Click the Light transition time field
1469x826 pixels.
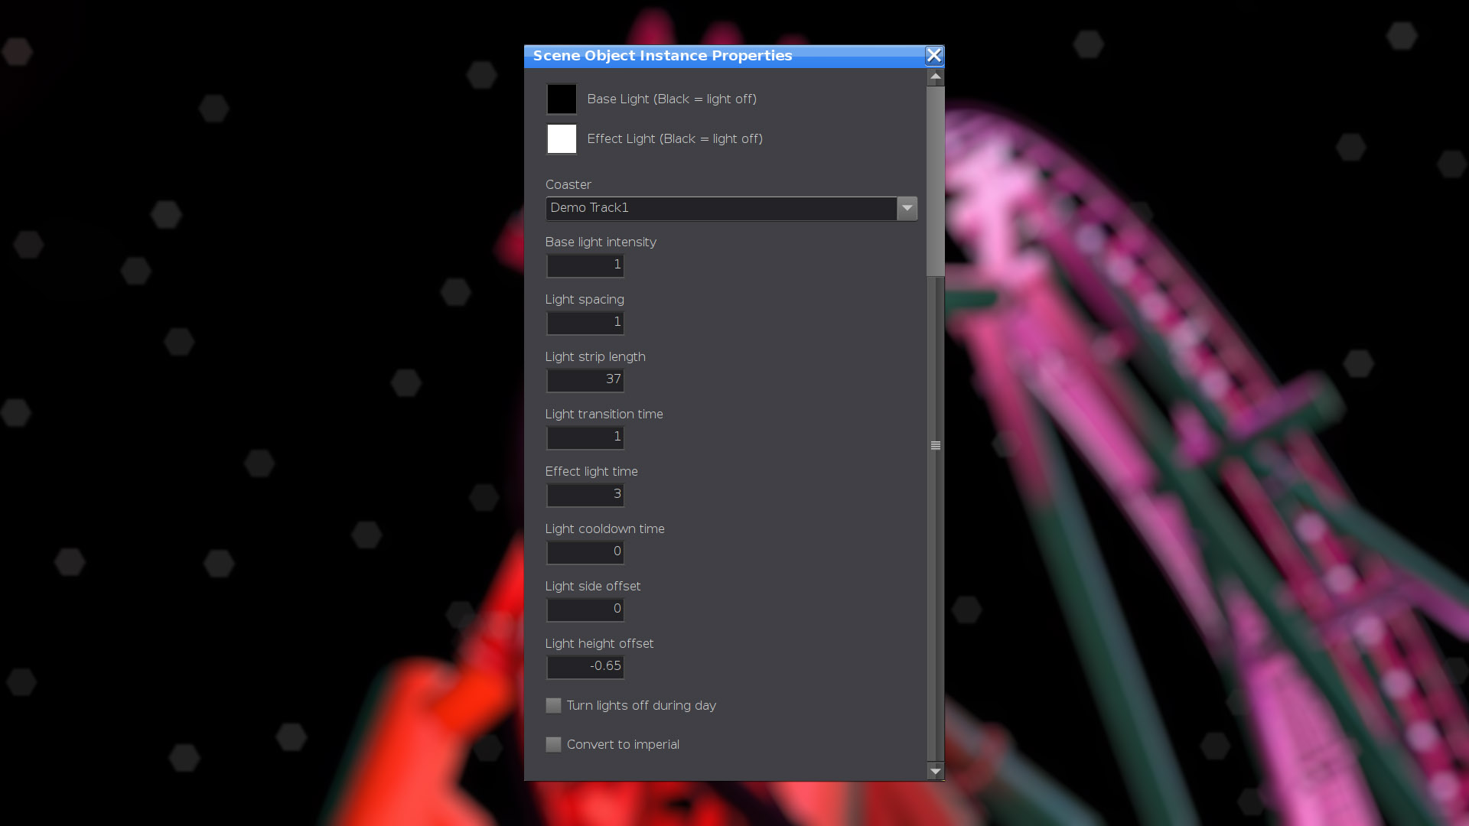point(585,437)
